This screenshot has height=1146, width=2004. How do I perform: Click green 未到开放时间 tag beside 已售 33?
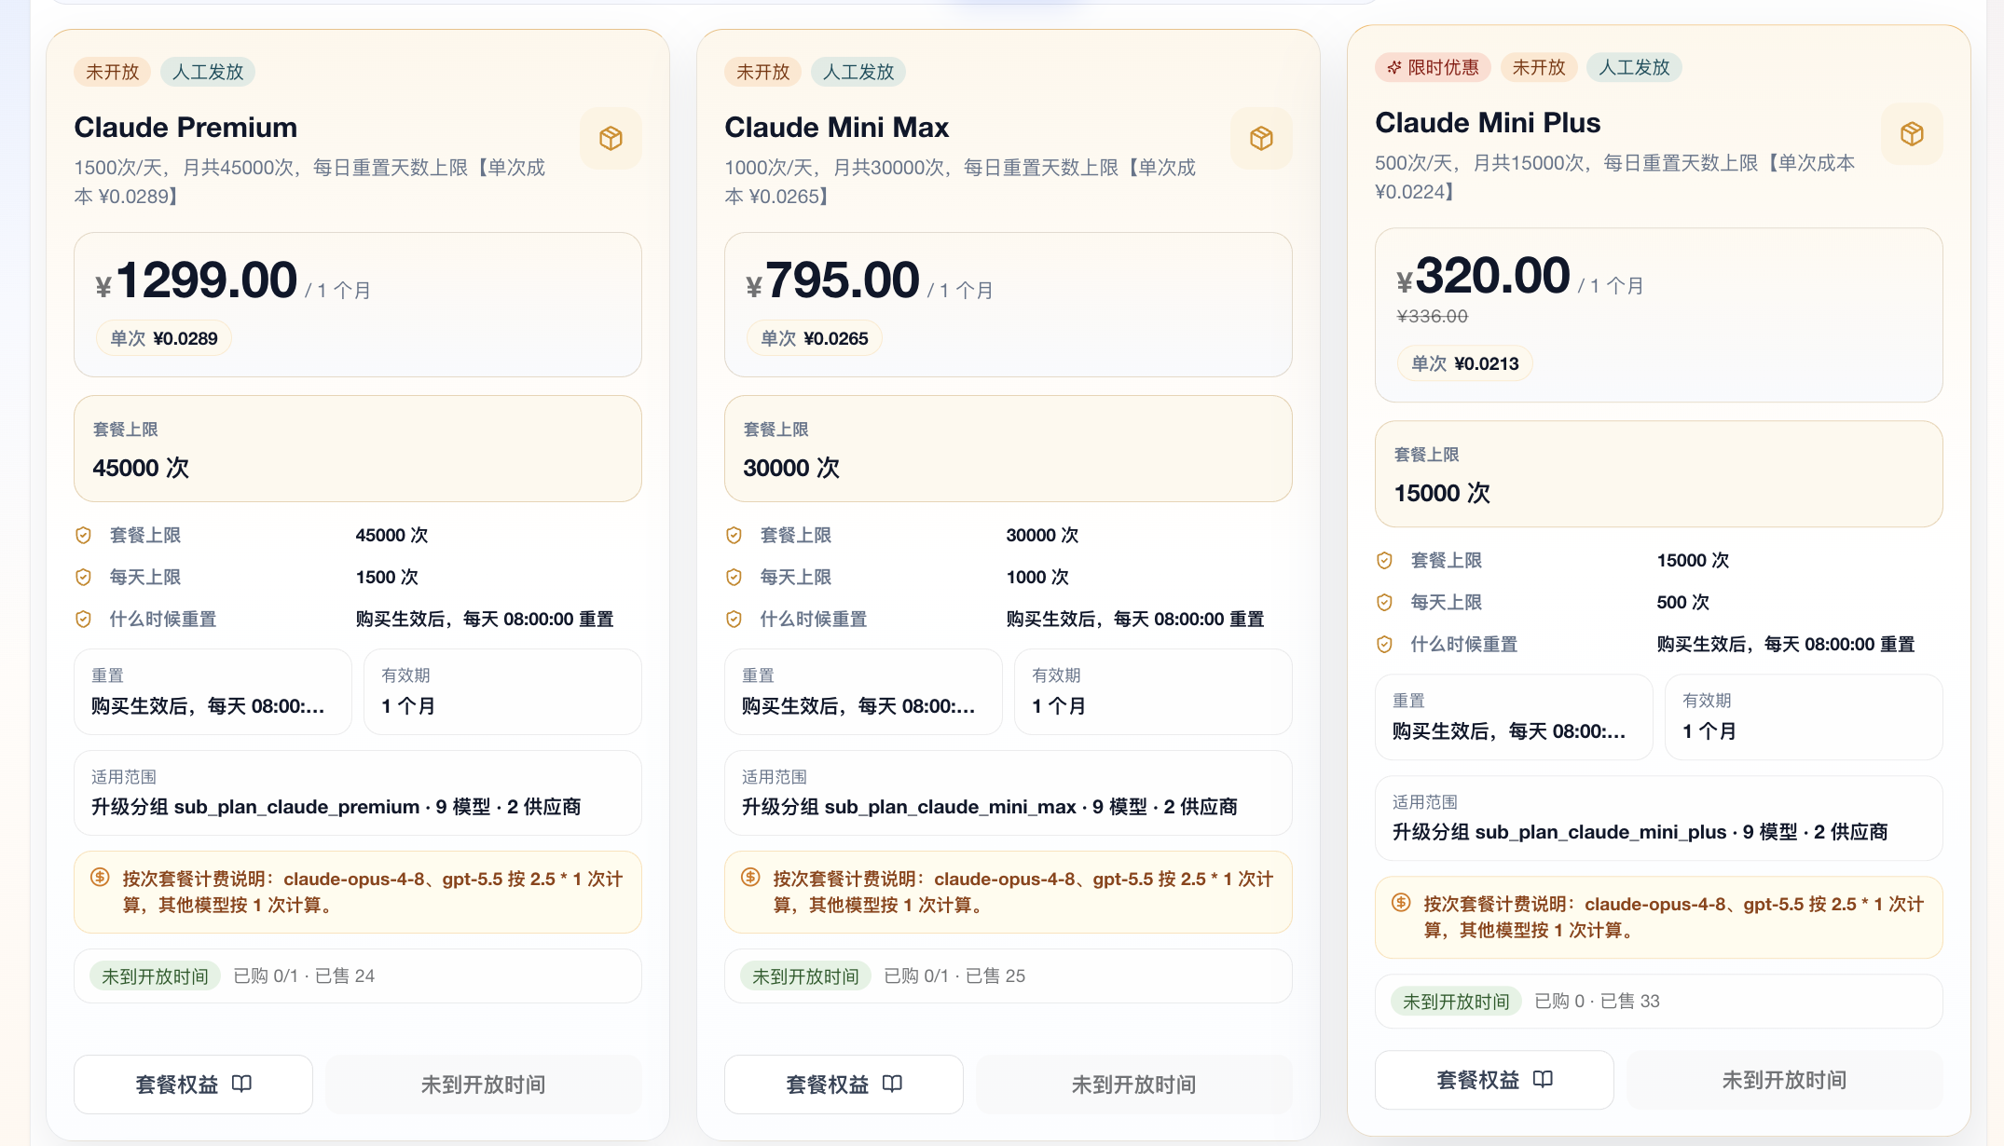1456,1001
